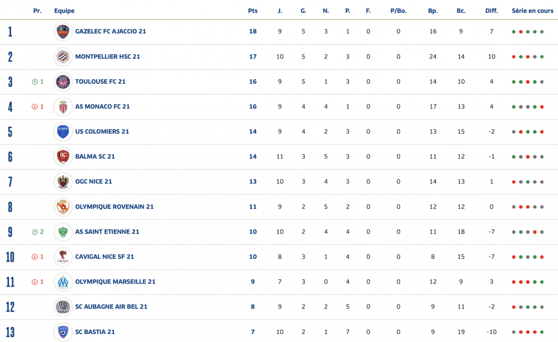
Task: Click the Gazelec FC Ajaccio club logo
Action: pos(63,32)
